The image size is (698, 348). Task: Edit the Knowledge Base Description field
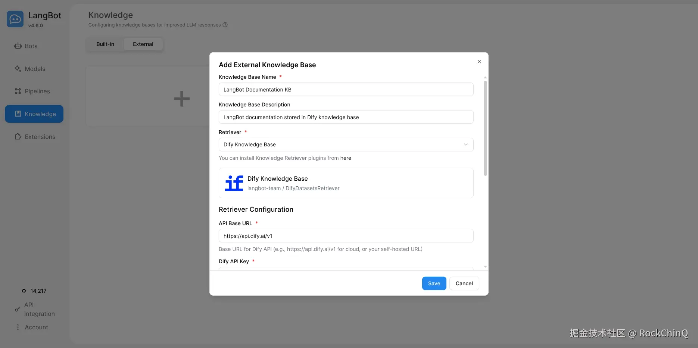[346, 117]
